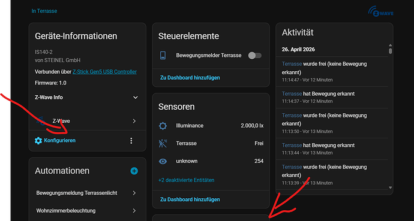The image size is (414, 221).
Task: Click the Geräte-Informationen heading
Action: 76,36
